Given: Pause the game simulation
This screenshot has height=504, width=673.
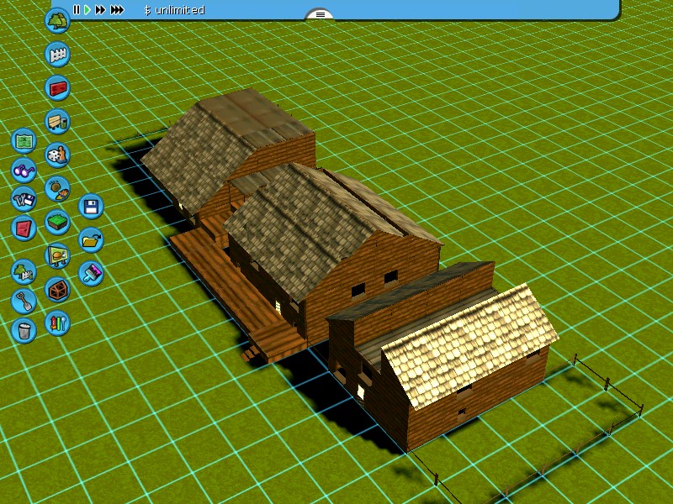Looking at the screenshot, I should pyautogui.click(x=76, y=10).
